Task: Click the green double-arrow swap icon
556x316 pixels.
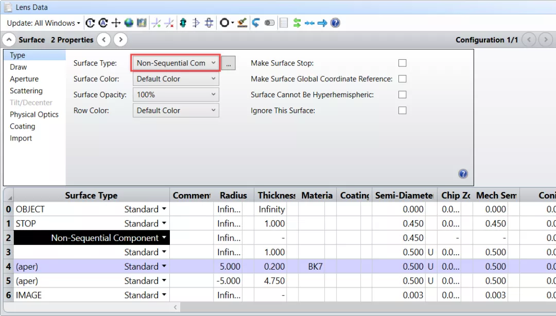Action: (297, 23)
